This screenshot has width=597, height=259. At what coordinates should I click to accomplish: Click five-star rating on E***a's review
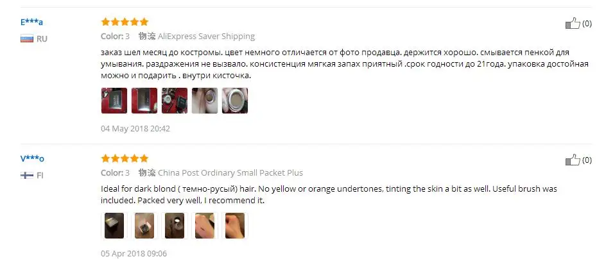pyautogui.click(x=125, y=22)
